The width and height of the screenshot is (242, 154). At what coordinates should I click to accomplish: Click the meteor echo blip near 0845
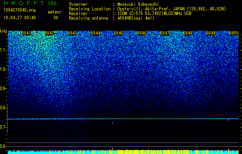pyautogui.click(x=113, y=123)
